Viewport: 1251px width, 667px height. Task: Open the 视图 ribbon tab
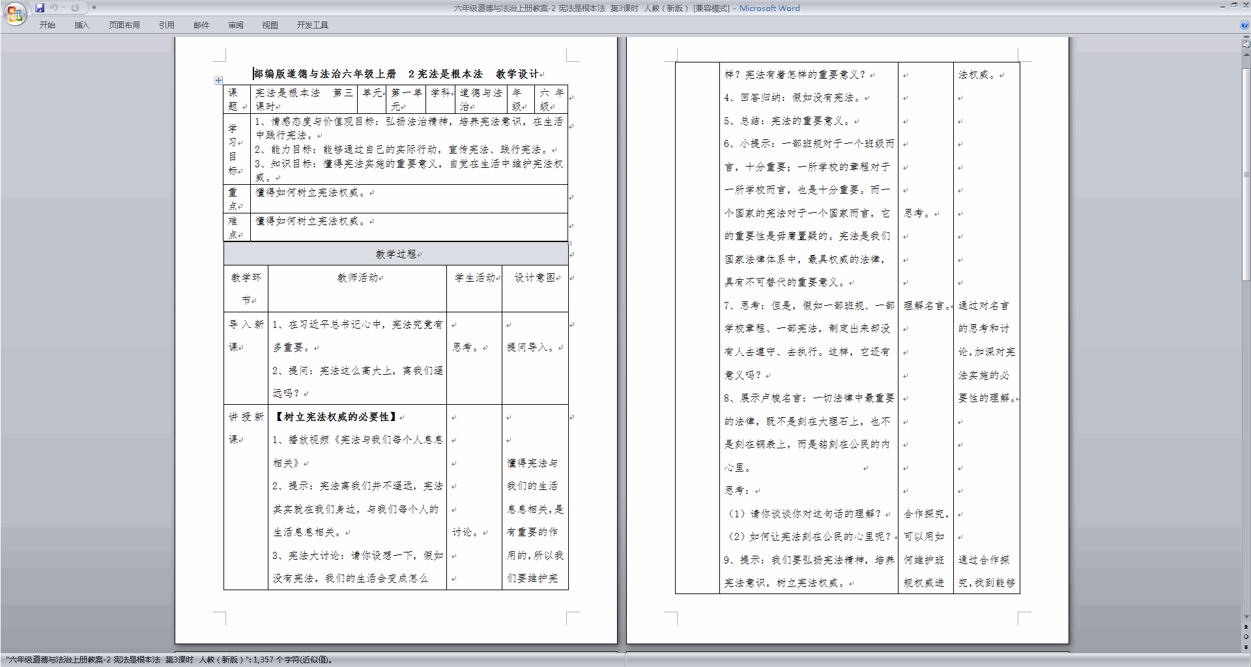pos(270,25)
